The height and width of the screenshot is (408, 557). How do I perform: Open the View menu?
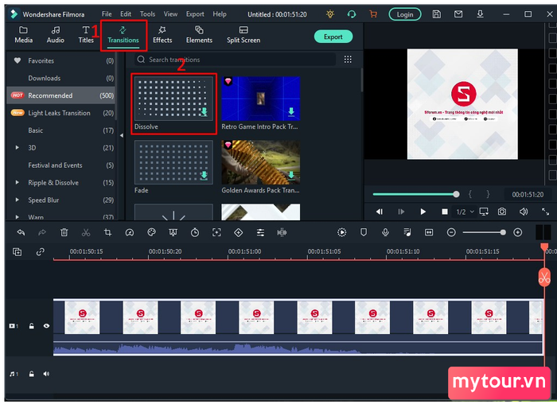pos(170,14)
